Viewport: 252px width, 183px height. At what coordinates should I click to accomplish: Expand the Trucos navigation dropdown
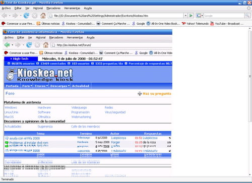tap(41, 86)
